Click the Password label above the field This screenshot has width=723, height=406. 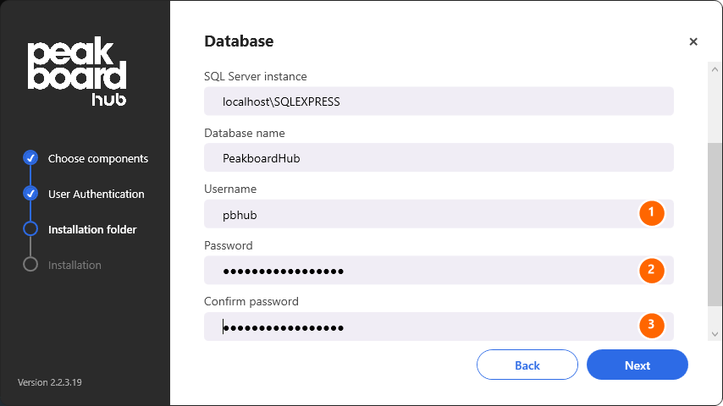pyautogui.click(x=229, y=245)
